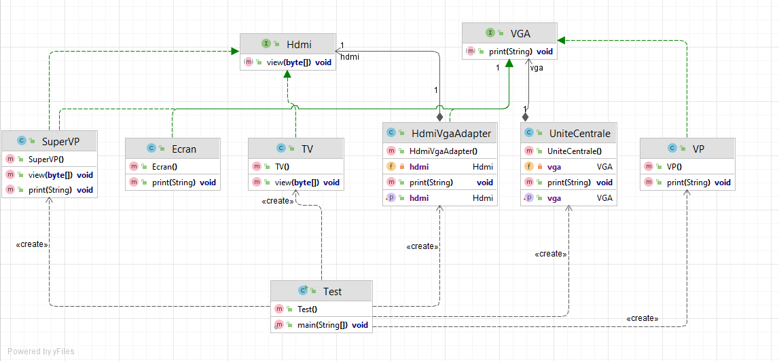Click the method icon of Test() constructor
This screenshot has height=361, width=779.
pyautogui.click(x=279, y=309)
